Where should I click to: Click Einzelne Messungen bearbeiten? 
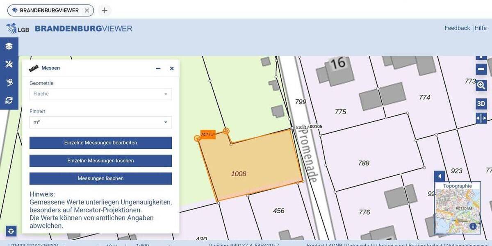tap(100, 143)
